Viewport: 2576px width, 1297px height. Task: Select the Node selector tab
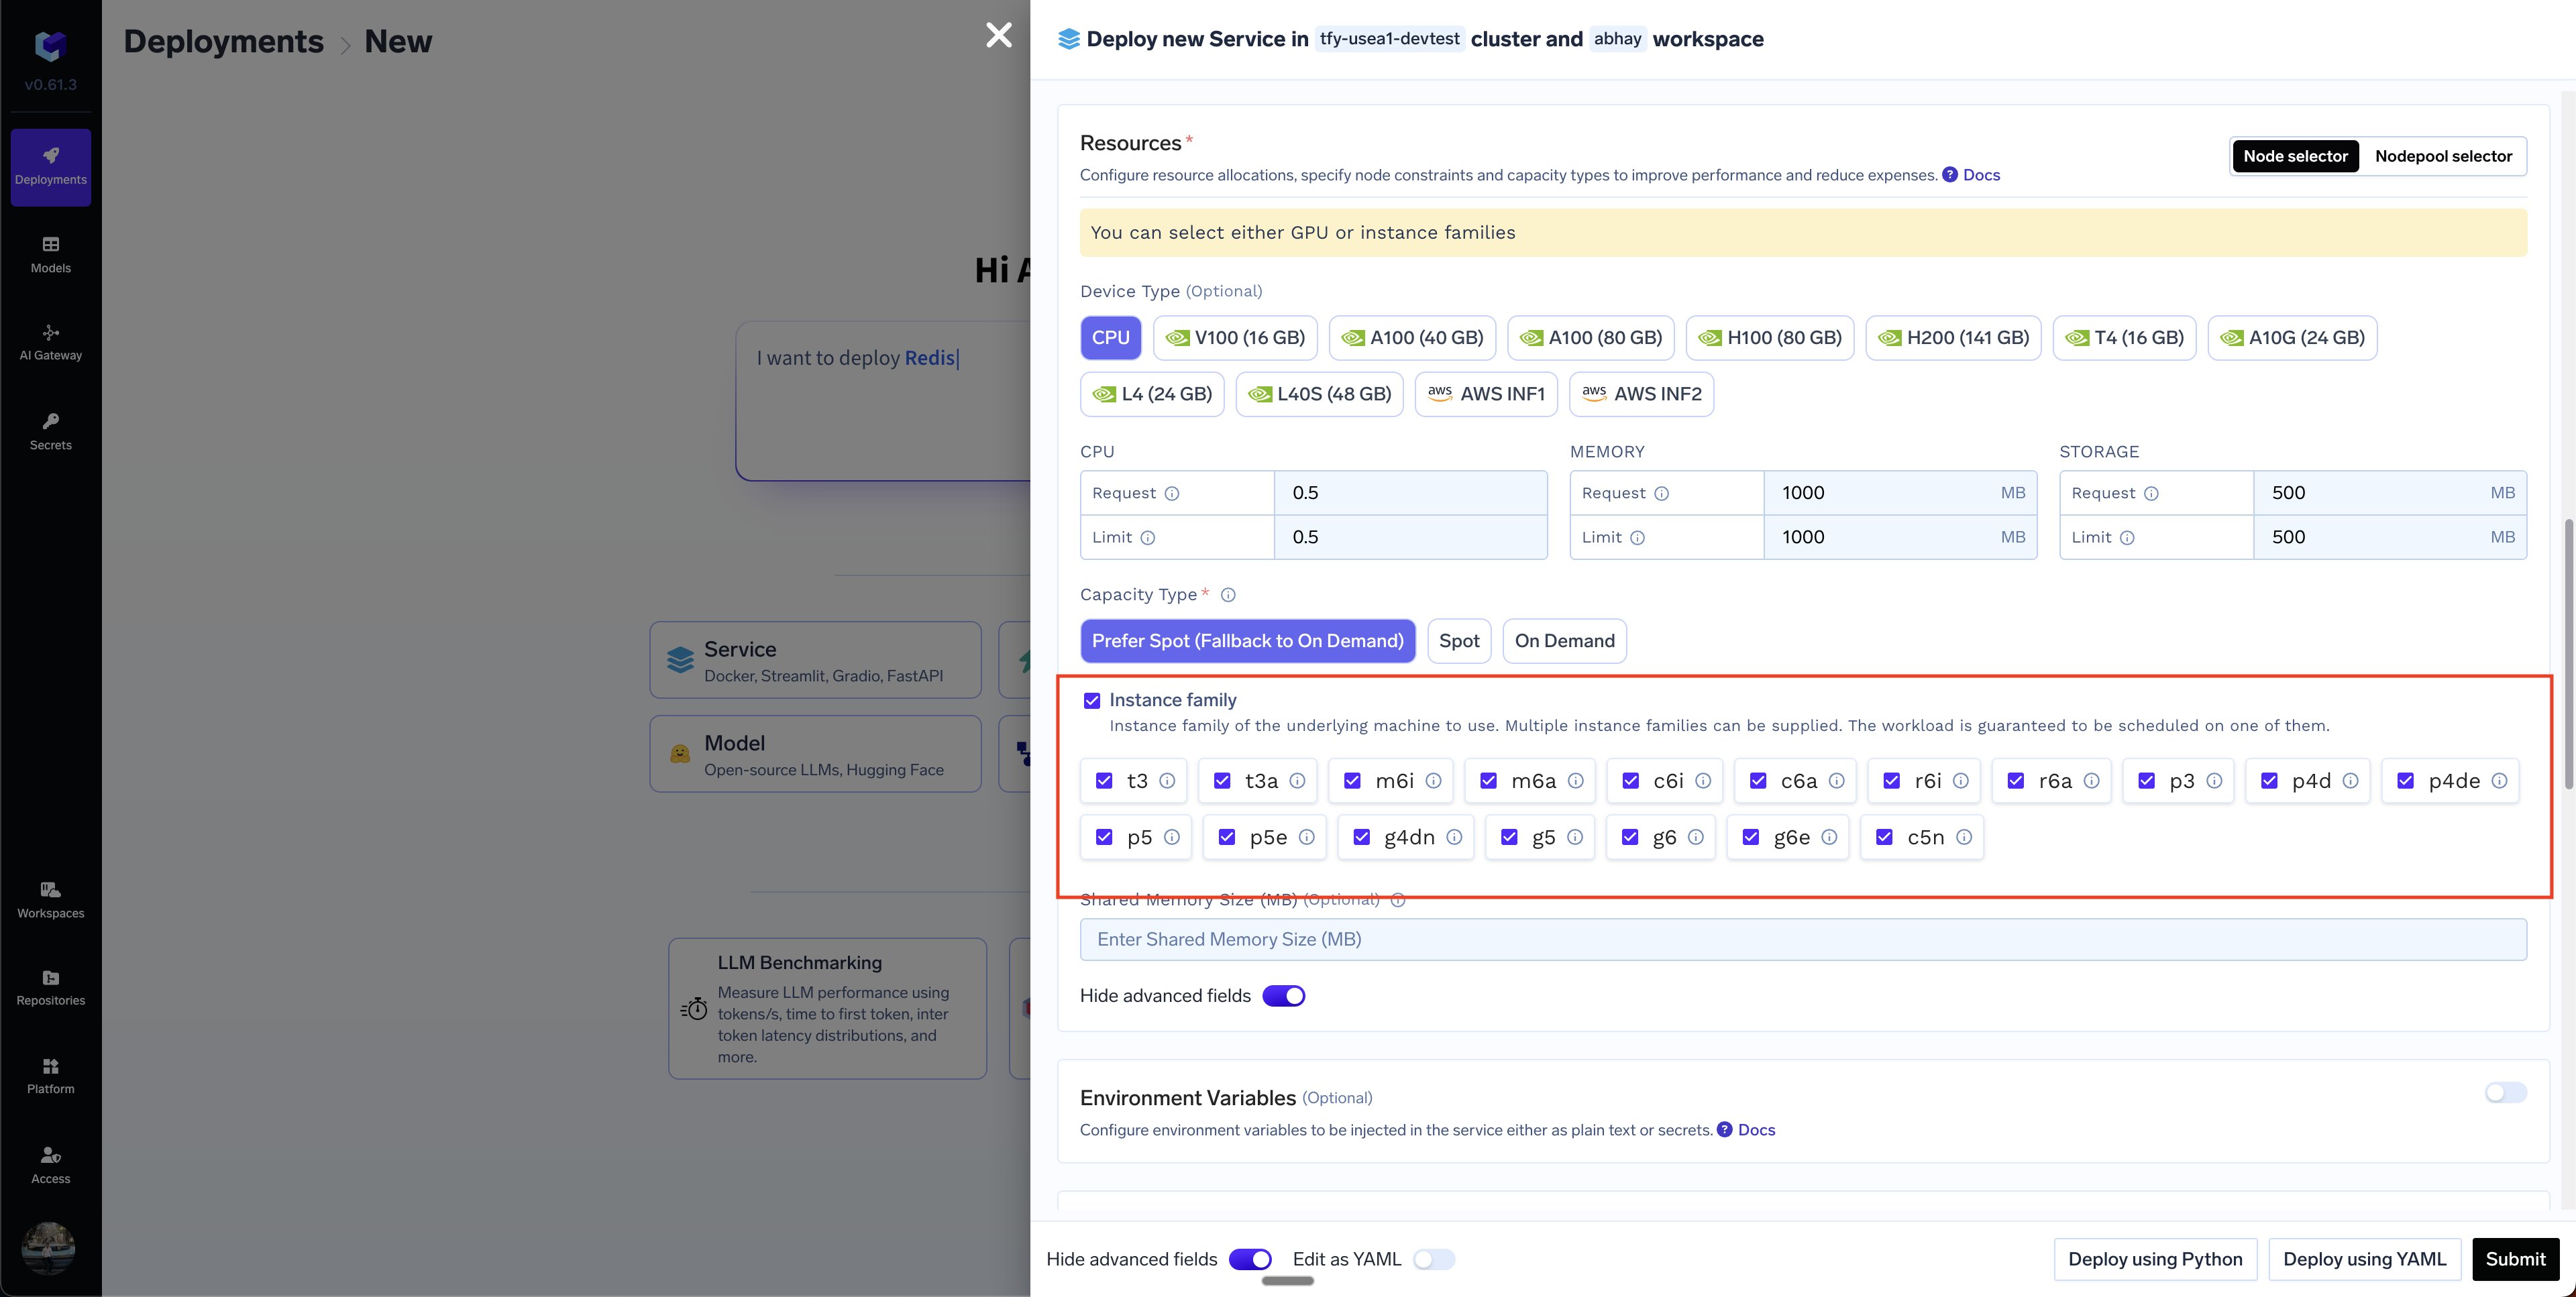tap(2294, 156)
